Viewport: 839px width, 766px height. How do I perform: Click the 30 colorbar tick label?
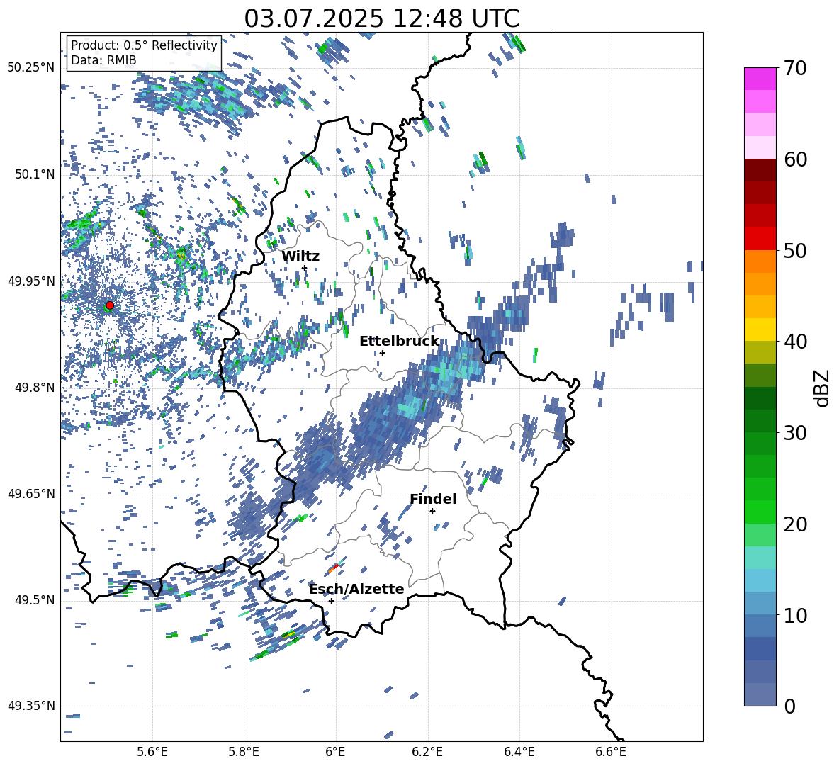[795, 433]
